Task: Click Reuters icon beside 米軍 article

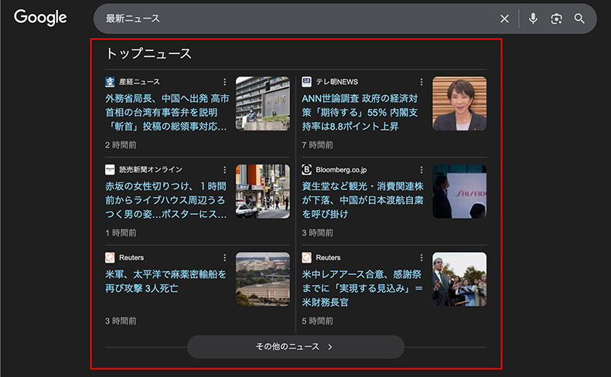Action: click(x=110, y=257)
